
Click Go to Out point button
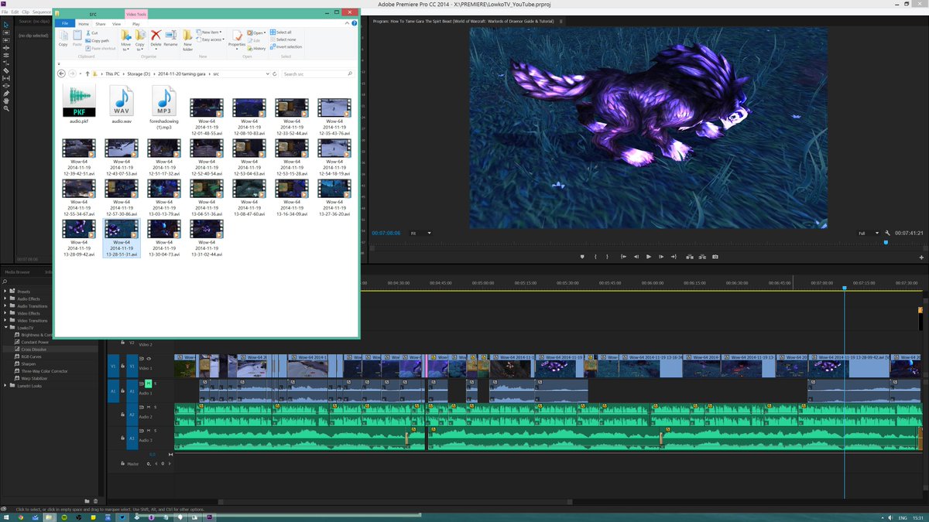click(674, 257)
